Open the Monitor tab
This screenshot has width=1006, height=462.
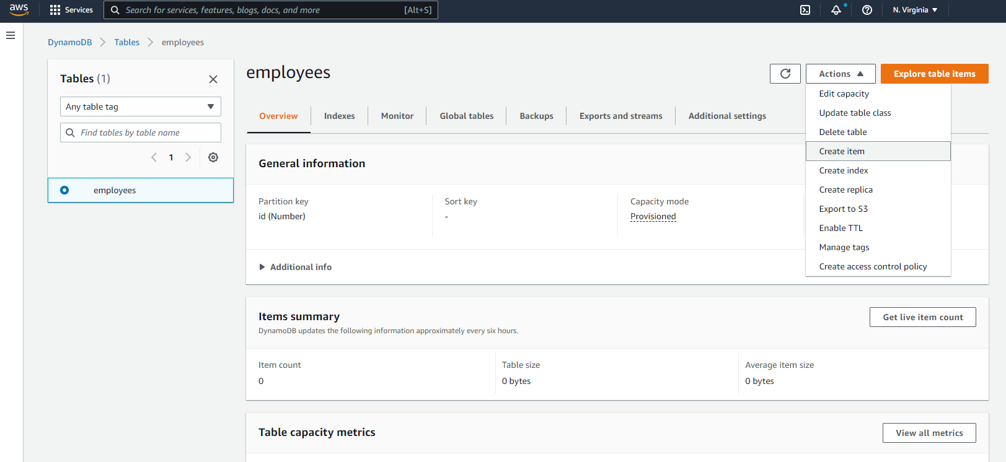(397, 116)
